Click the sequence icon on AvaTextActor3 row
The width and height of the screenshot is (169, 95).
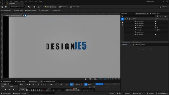pos(156,26)
